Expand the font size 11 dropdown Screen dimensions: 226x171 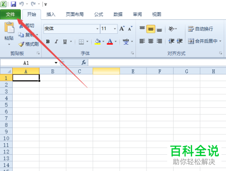click(115, 28)
